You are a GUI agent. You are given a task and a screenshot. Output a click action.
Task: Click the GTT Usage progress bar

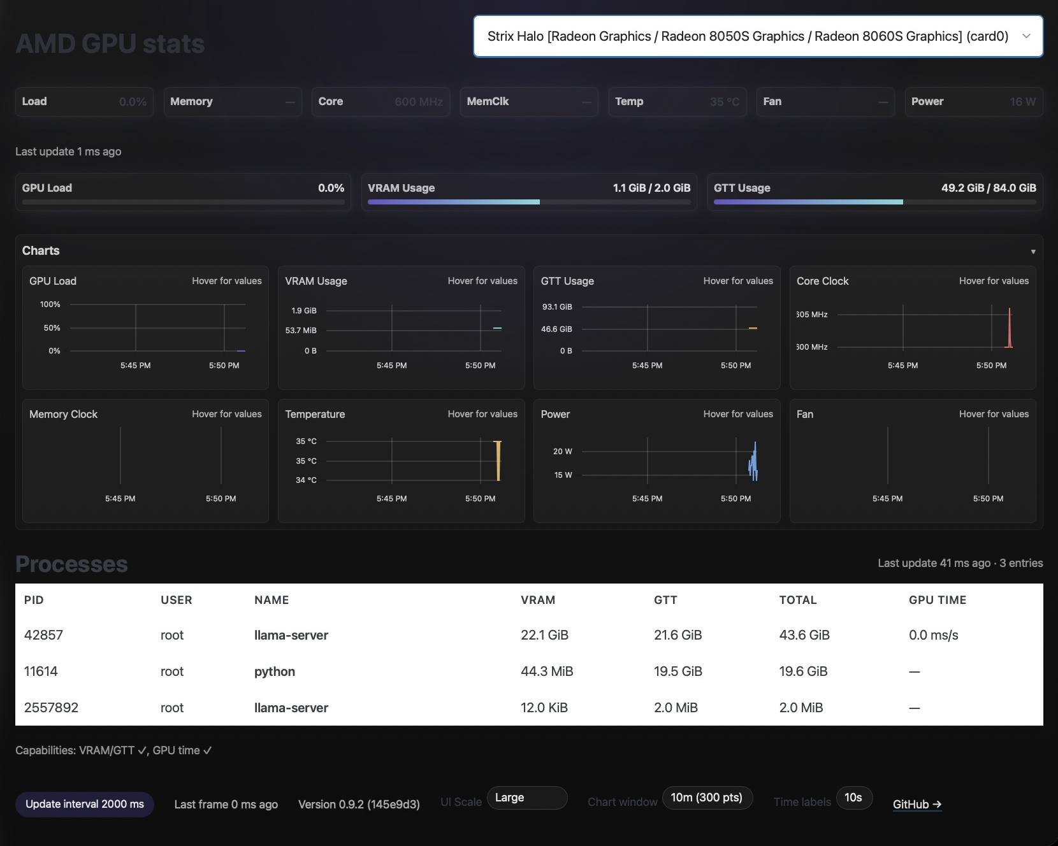tap(874, 202)
